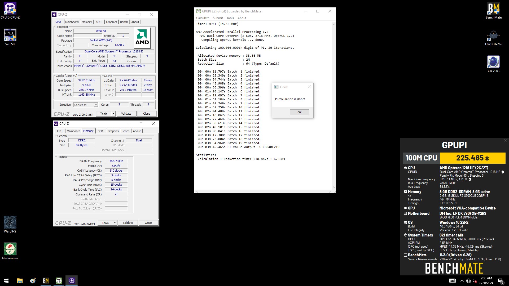Switch to Mainboard tab in top CPU-Z

(72, 22)
